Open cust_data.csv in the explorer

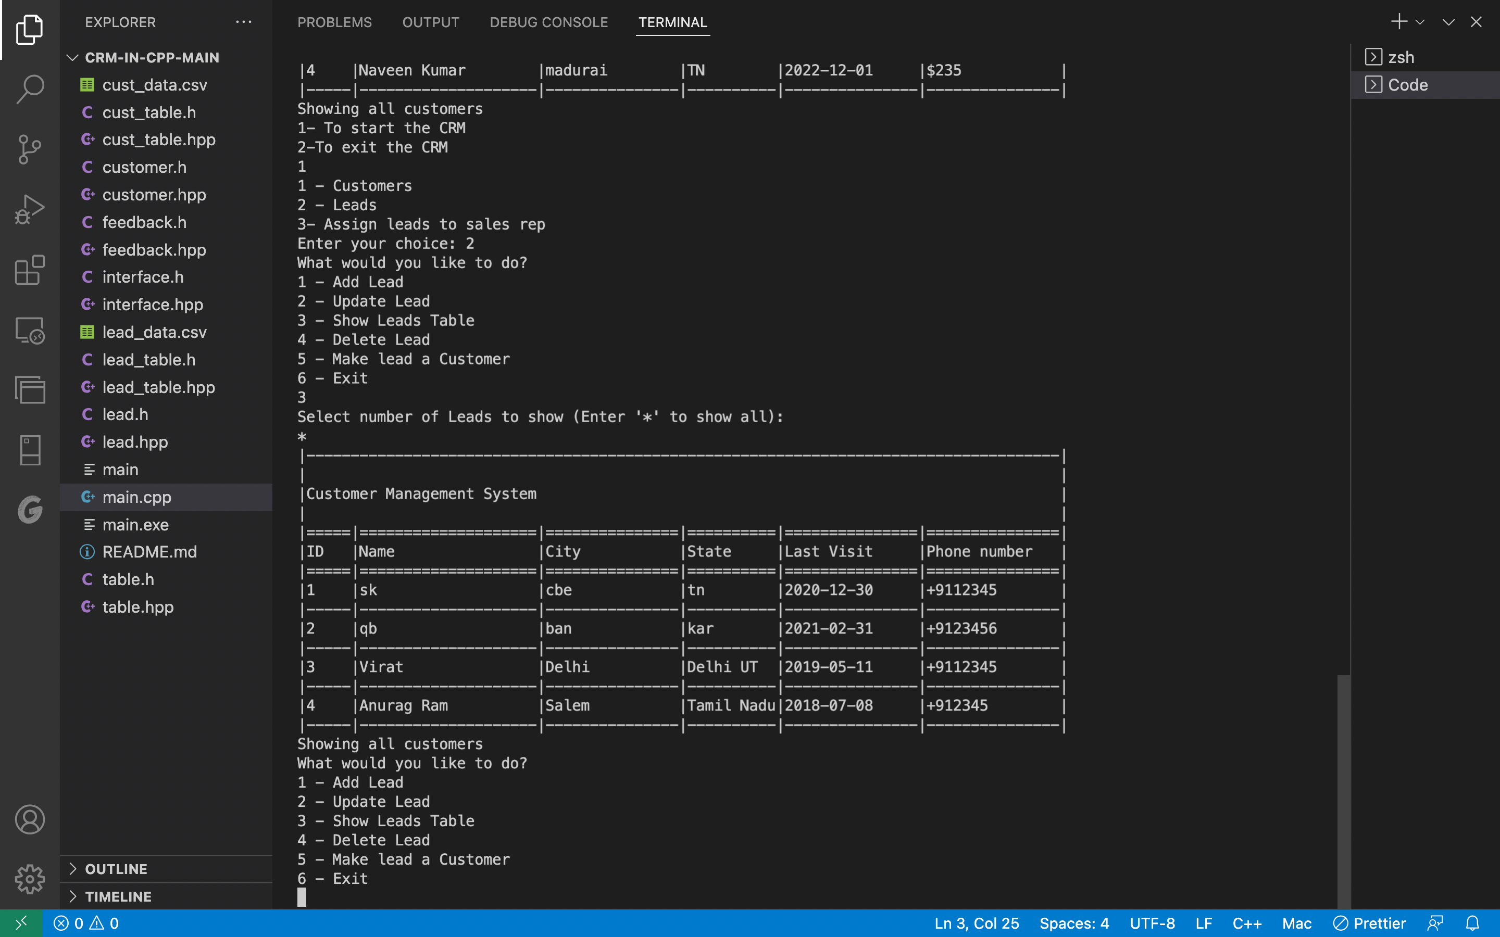point(166,85)
